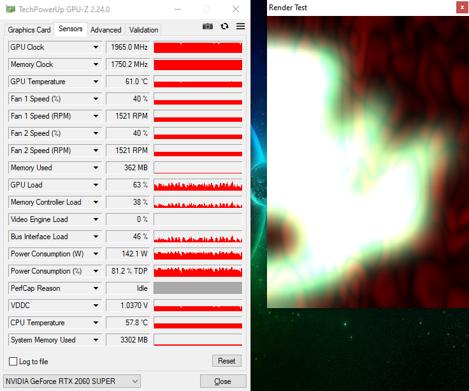Click the Close button at bottom
469x391 pixels.
click(x=222, y=381)
